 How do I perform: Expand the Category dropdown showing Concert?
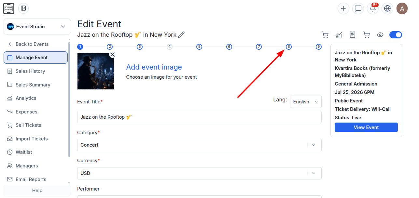pyautogui.click(x=199, y=145)
